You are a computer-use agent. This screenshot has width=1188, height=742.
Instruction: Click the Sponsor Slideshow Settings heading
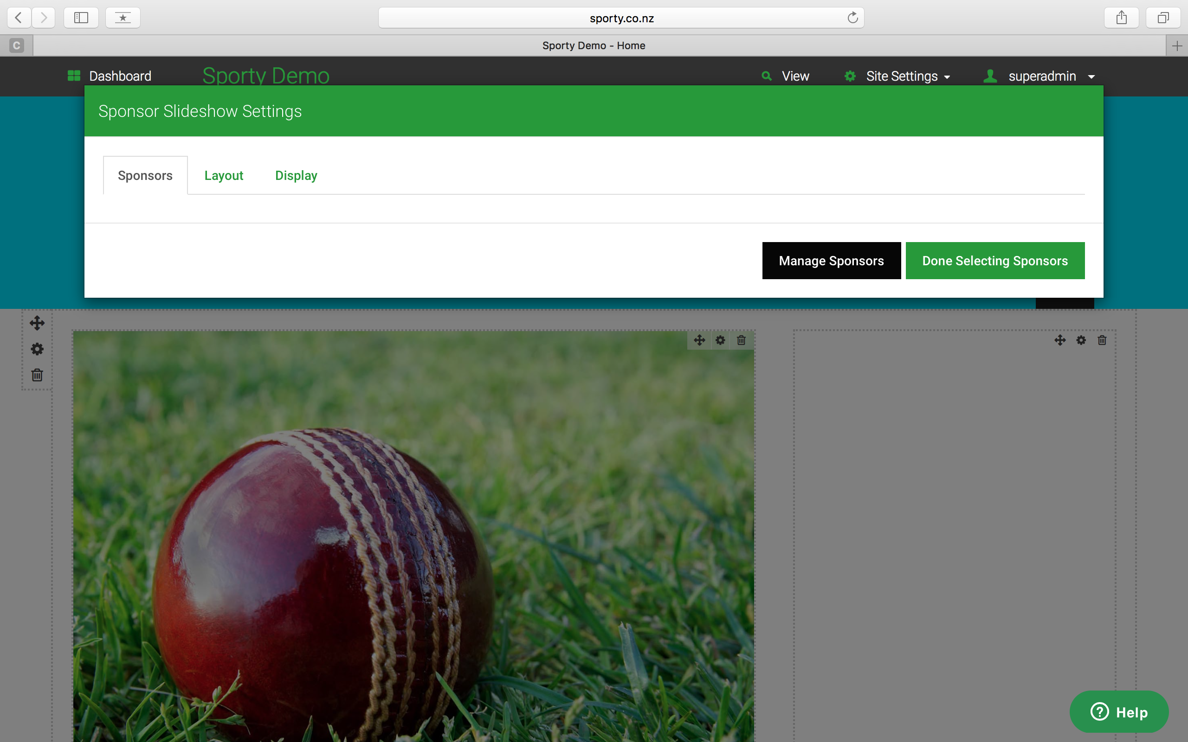tap(200, 111)
